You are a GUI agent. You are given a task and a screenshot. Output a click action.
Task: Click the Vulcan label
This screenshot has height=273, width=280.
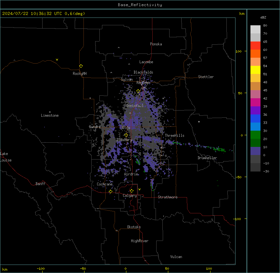176,257
